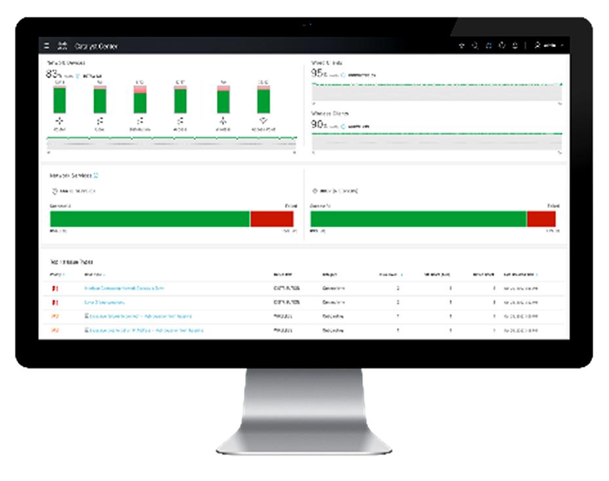The image size is (609, 481).
Task: Click the info icon beside Network Services
Action: coord(96,175)
